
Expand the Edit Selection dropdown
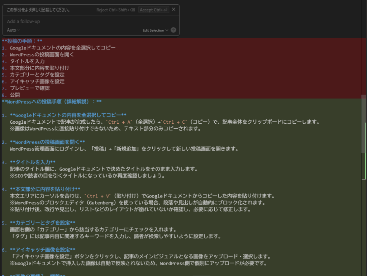(155, 30)
